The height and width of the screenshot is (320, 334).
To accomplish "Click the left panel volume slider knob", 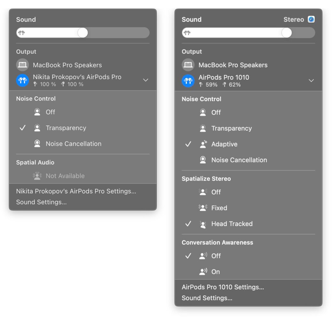I will pyautogui.click(x=83, y=33).
